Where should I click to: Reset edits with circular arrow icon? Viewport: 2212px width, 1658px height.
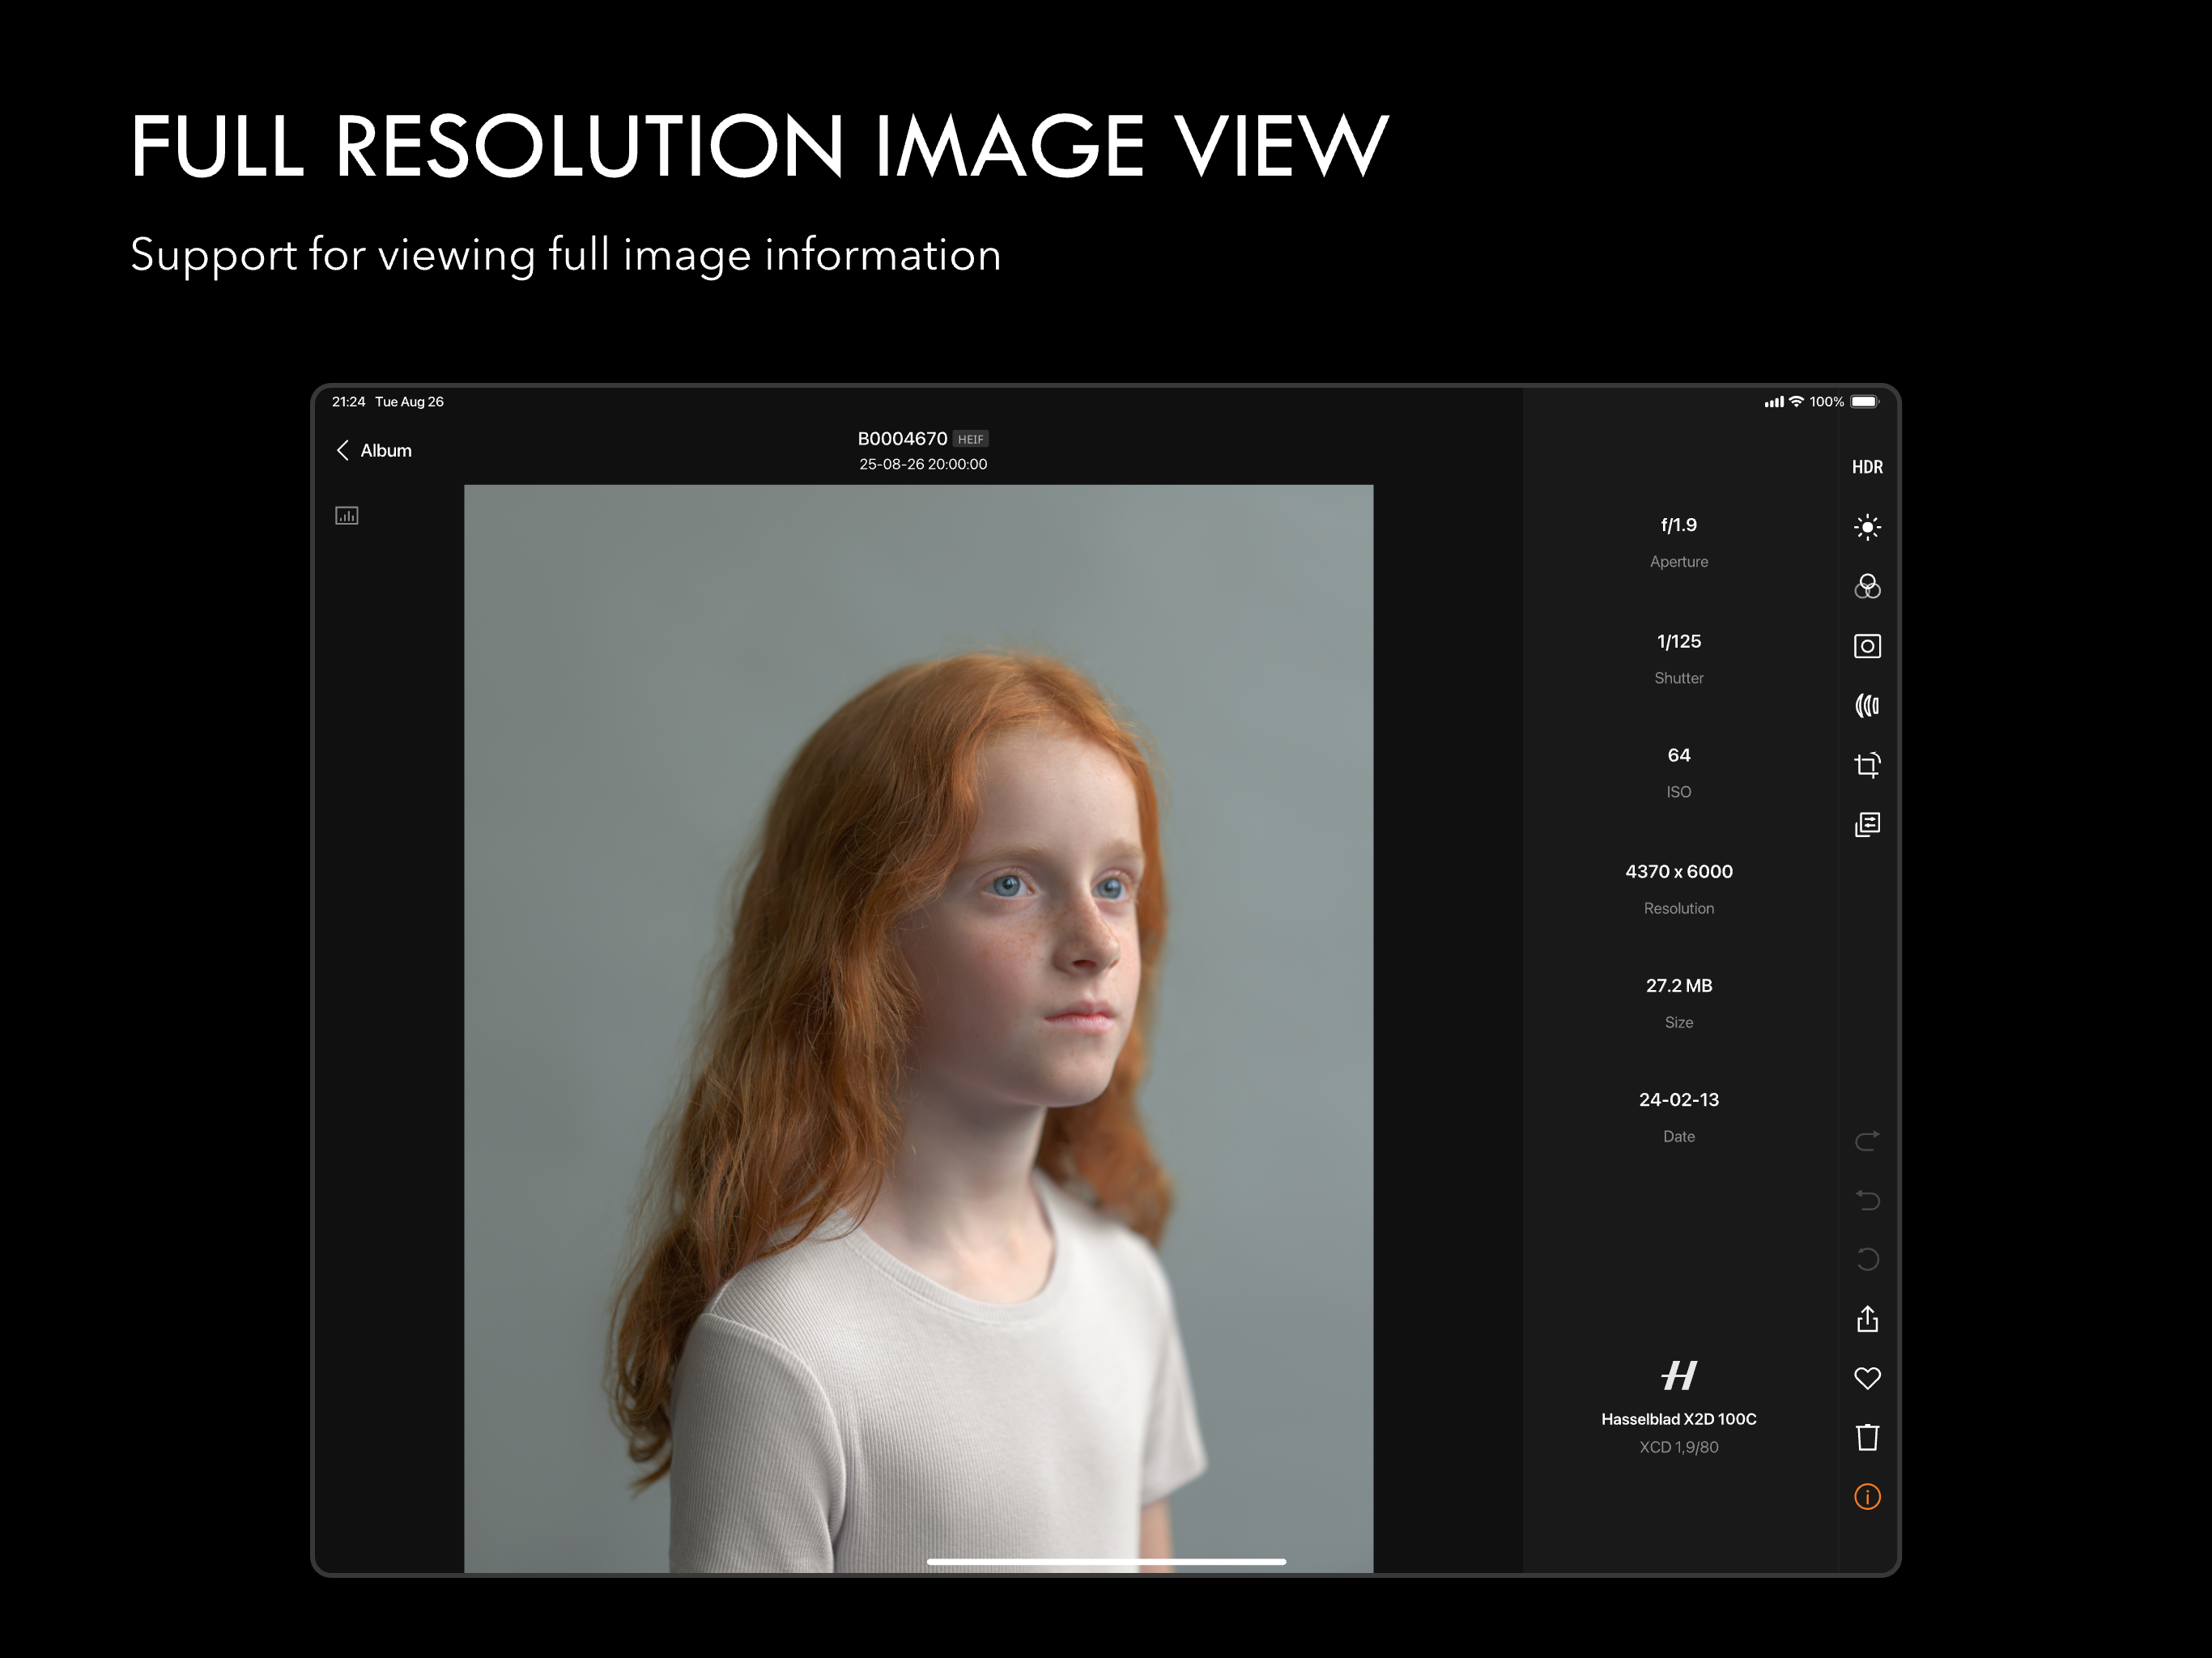(1866, 1259)
